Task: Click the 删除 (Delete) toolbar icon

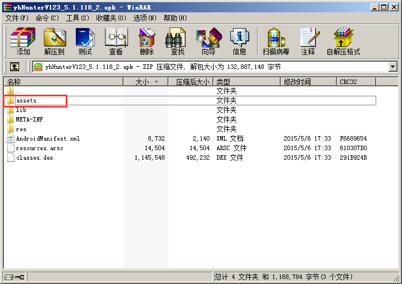Action: coord(147,41)
